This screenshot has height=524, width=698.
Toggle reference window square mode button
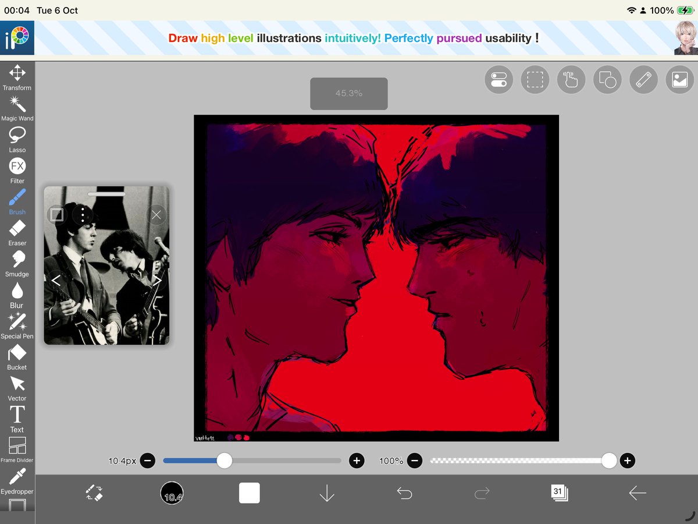pos(56,215)
